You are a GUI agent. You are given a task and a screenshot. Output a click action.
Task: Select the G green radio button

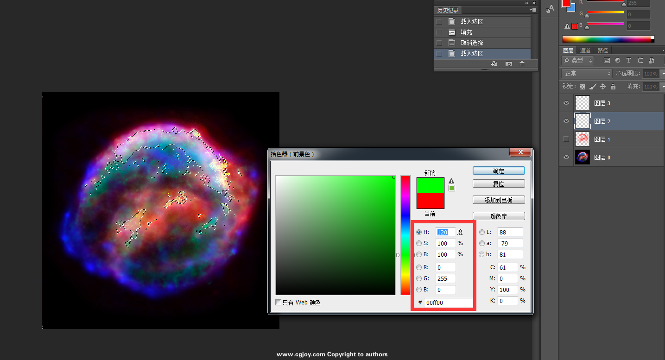point(419,278)
